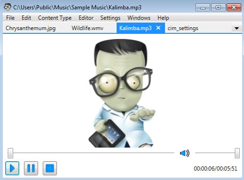Click the volume slider handle
This screenshot has width=244, height=180.
click(x=237, y=153)
